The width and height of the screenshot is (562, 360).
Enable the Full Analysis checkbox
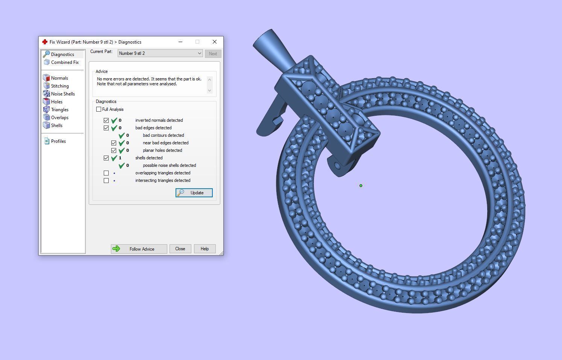pos(99,109)
